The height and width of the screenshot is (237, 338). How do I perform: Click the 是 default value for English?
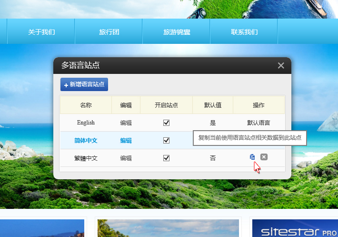coord(213,123)
